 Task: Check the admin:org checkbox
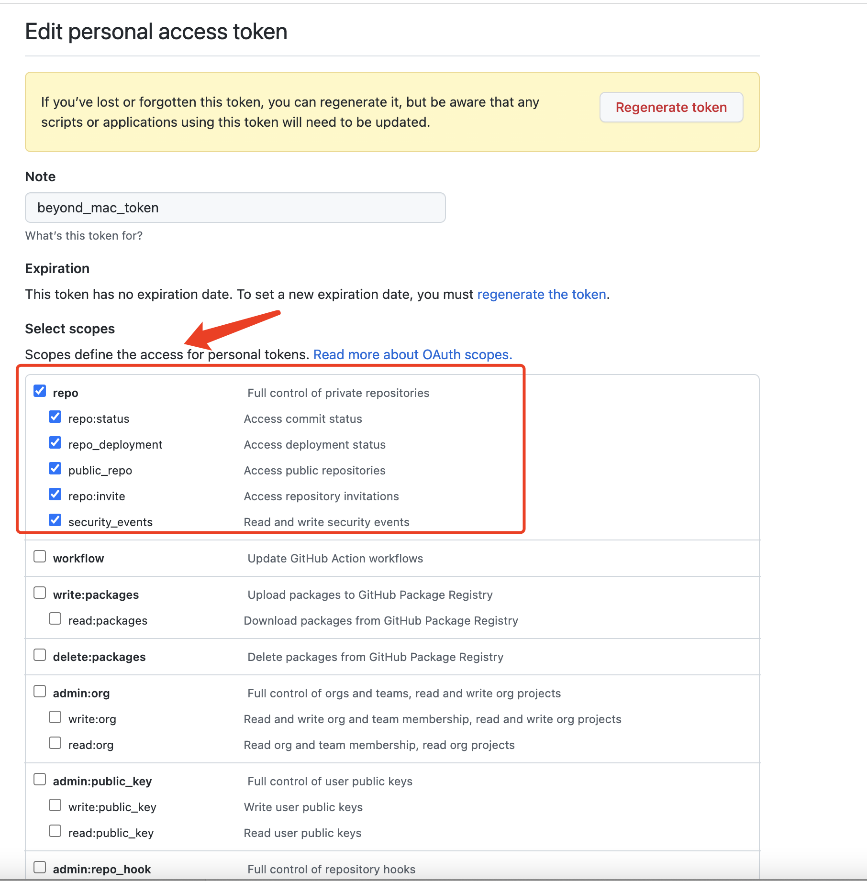point(40,692)
